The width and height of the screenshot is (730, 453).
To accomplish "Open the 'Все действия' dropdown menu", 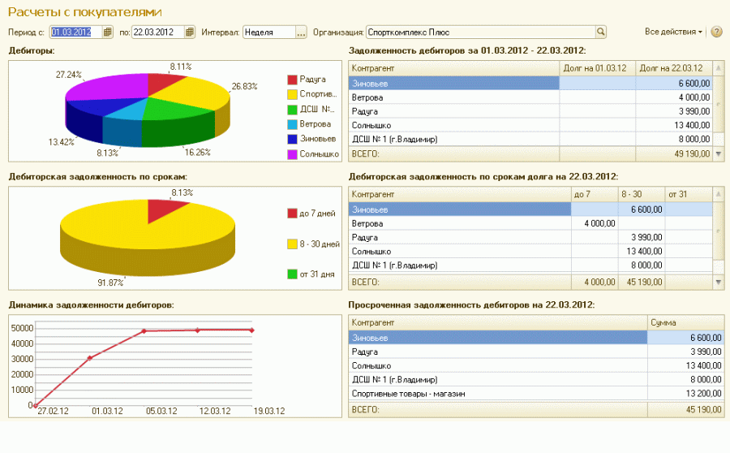I will tap(673, 32).
